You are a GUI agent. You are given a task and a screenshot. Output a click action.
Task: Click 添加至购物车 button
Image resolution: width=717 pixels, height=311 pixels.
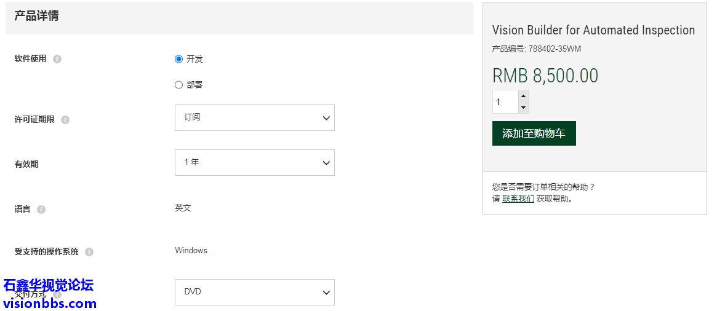pos(534,133)
